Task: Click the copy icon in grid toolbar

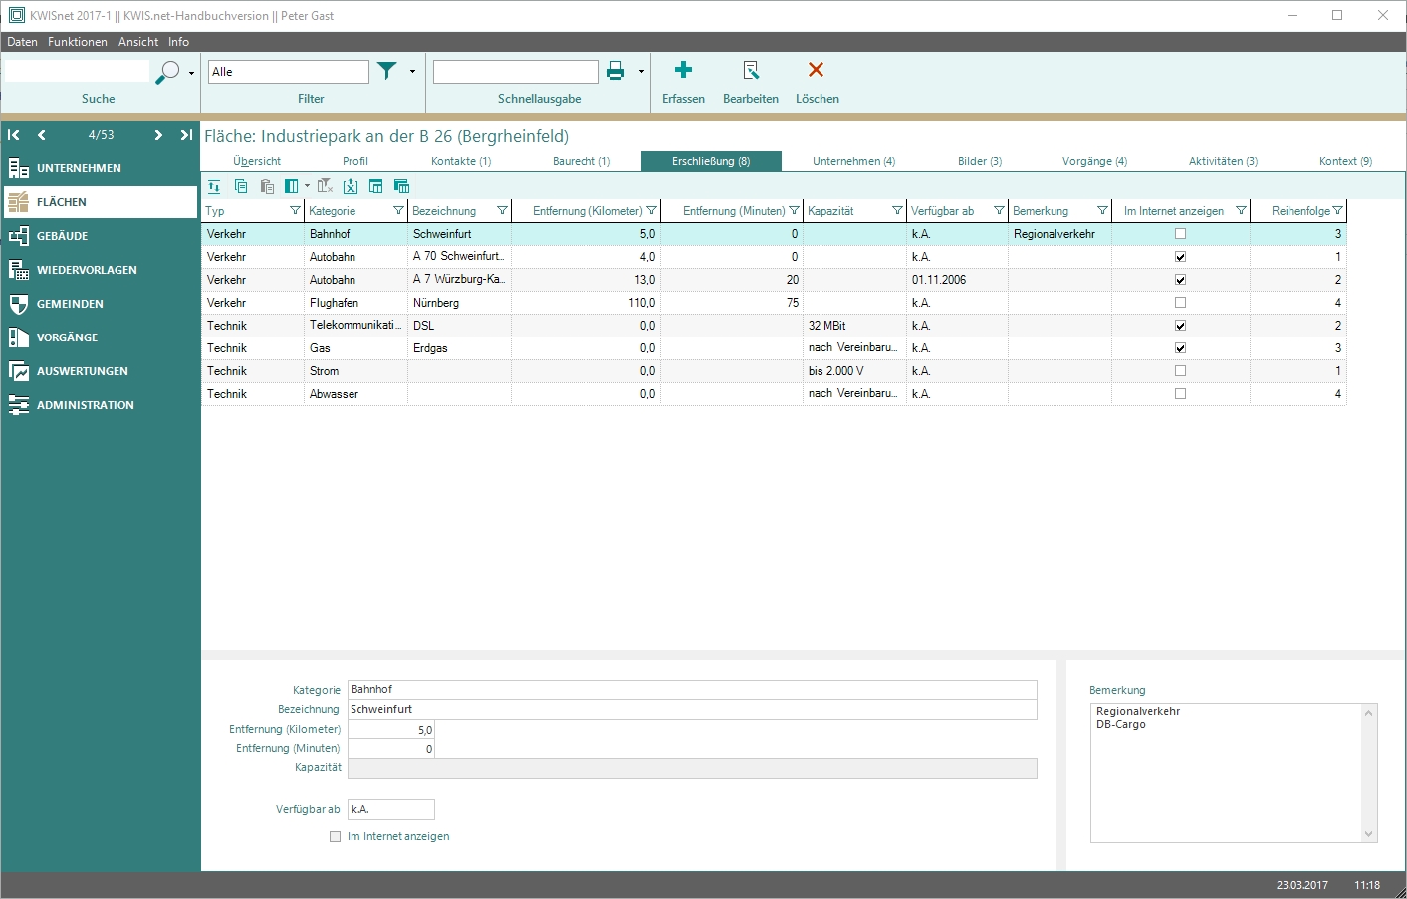Action: [x=241, y=186]
